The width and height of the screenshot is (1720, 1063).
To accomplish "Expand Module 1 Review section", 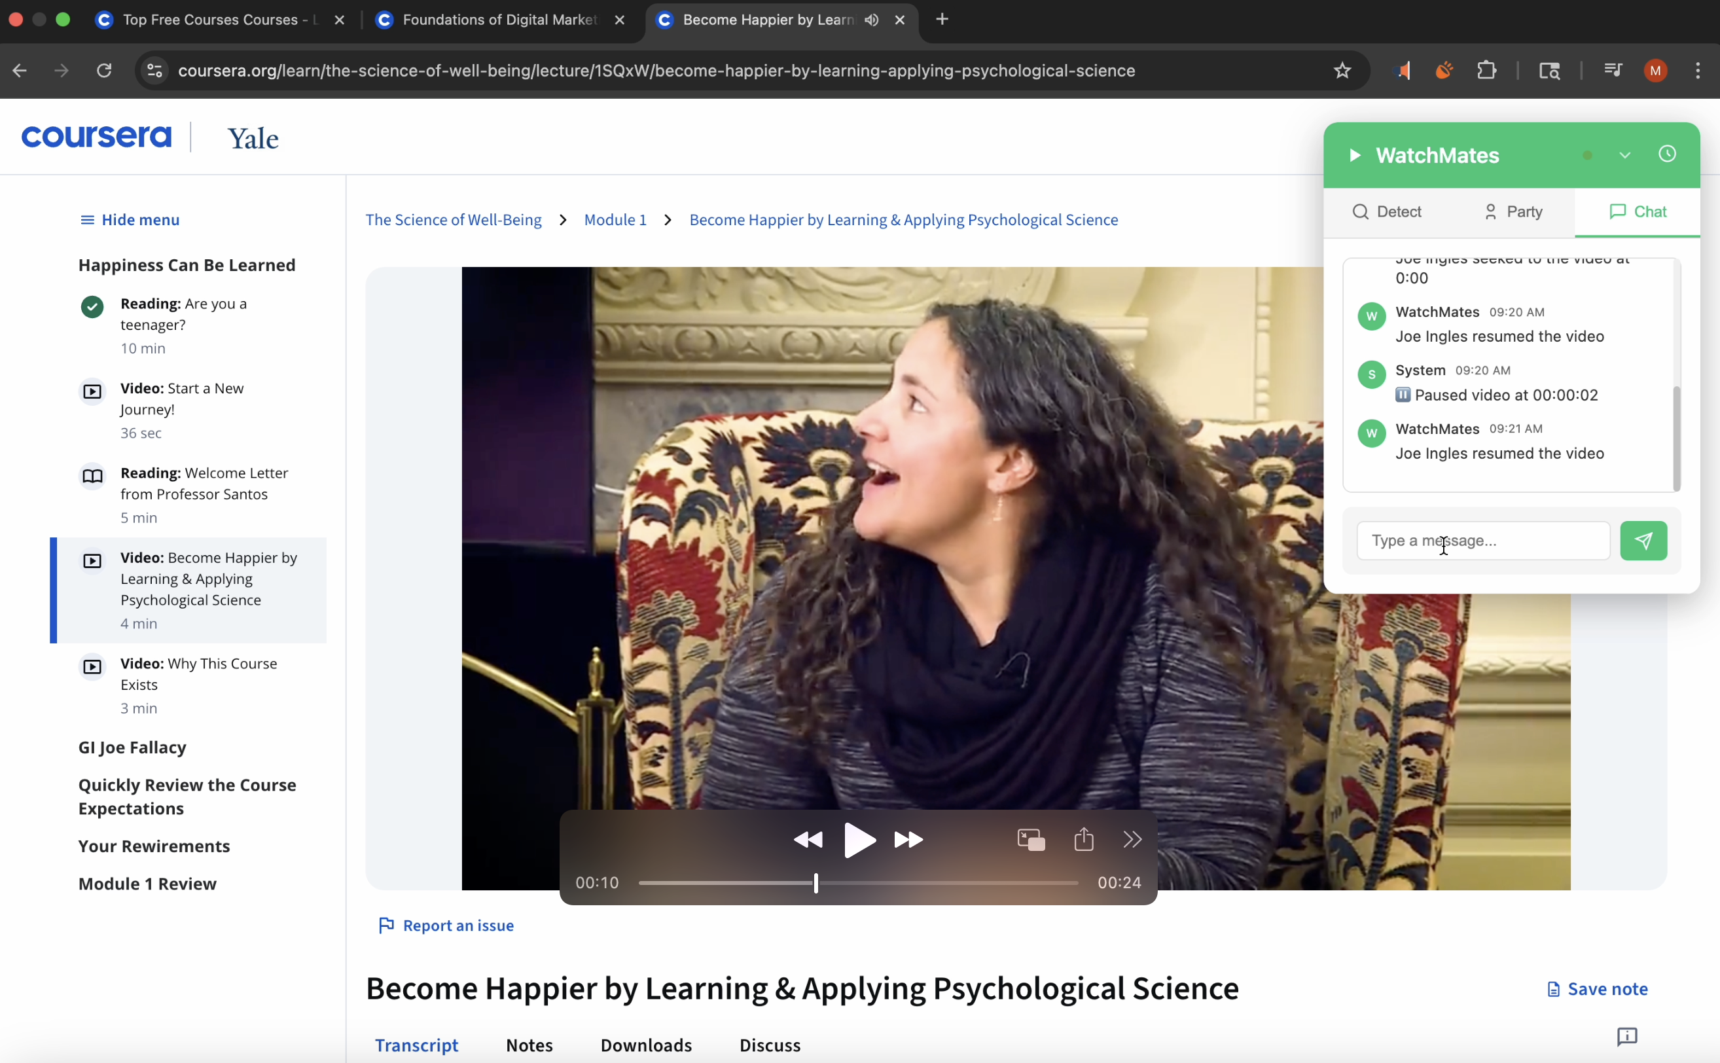I will tap(148, 884).
